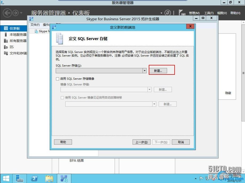This screenshot has width=245, height=183.
Task: Open notifications flag in Server Manager
Action: (x=182, y=13)
